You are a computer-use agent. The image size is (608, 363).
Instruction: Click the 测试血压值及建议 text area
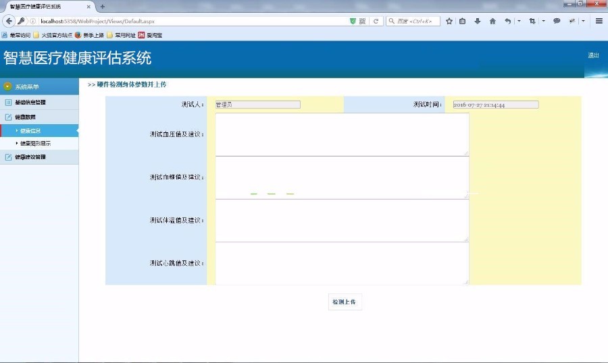(x=342, y=134)
